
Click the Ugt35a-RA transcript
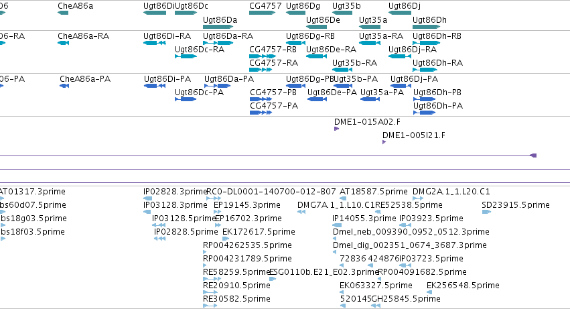[370, 43]
